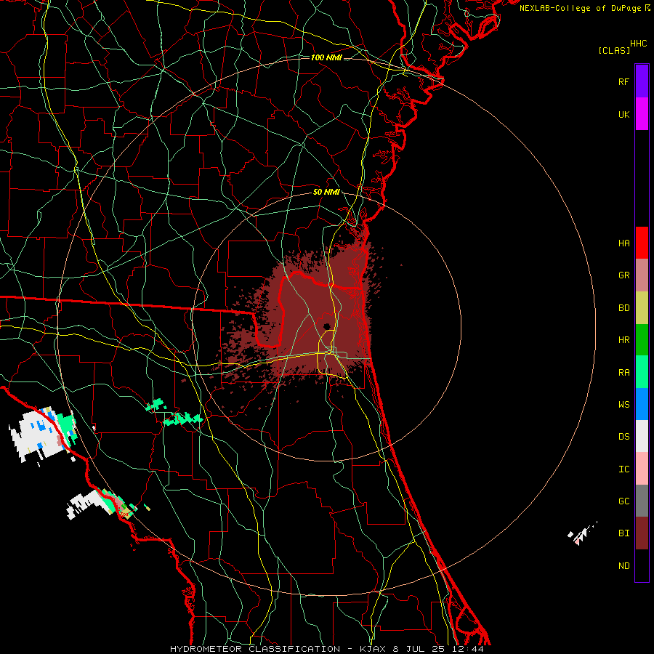This screenshot has height=654, width=654.
Task: Click the [CLAS] units label
Action: (x=614, y=50)
